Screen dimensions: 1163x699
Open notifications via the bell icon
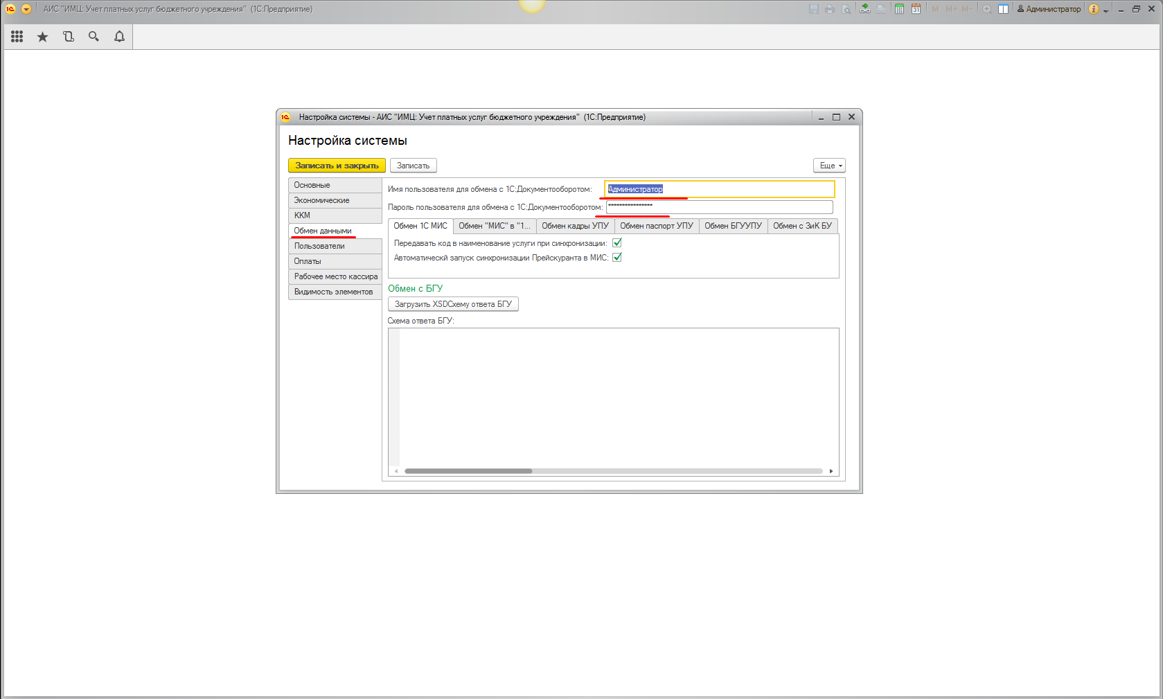(119, 37)
